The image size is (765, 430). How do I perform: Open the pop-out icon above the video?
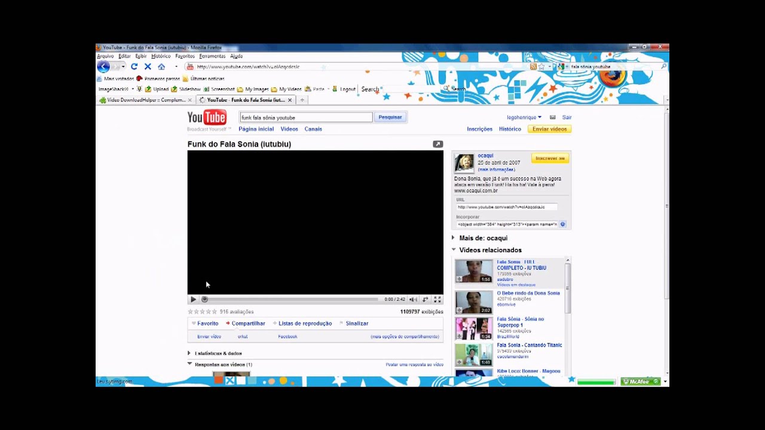438,144
